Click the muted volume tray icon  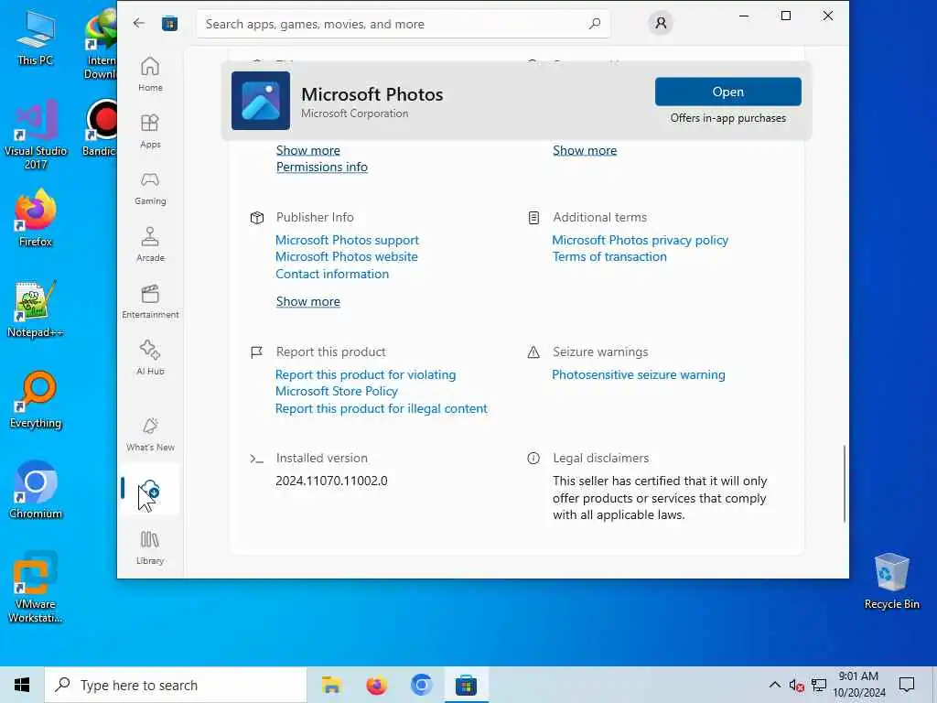[x=796, y=685]
